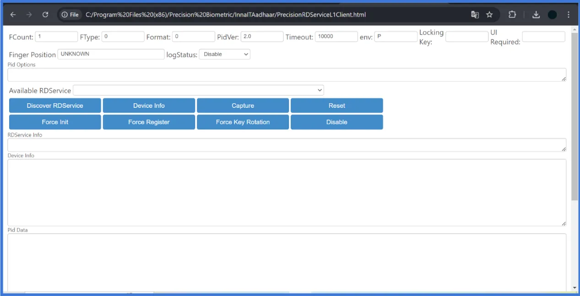
Task: Open the downloads icon
Action: [536, 15]
